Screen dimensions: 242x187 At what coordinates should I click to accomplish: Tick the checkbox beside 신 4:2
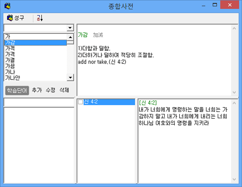[80, 102]
